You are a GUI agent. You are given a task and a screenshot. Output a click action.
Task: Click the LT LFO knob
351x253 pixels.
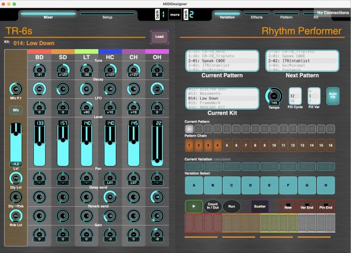[x=87, y=108]
